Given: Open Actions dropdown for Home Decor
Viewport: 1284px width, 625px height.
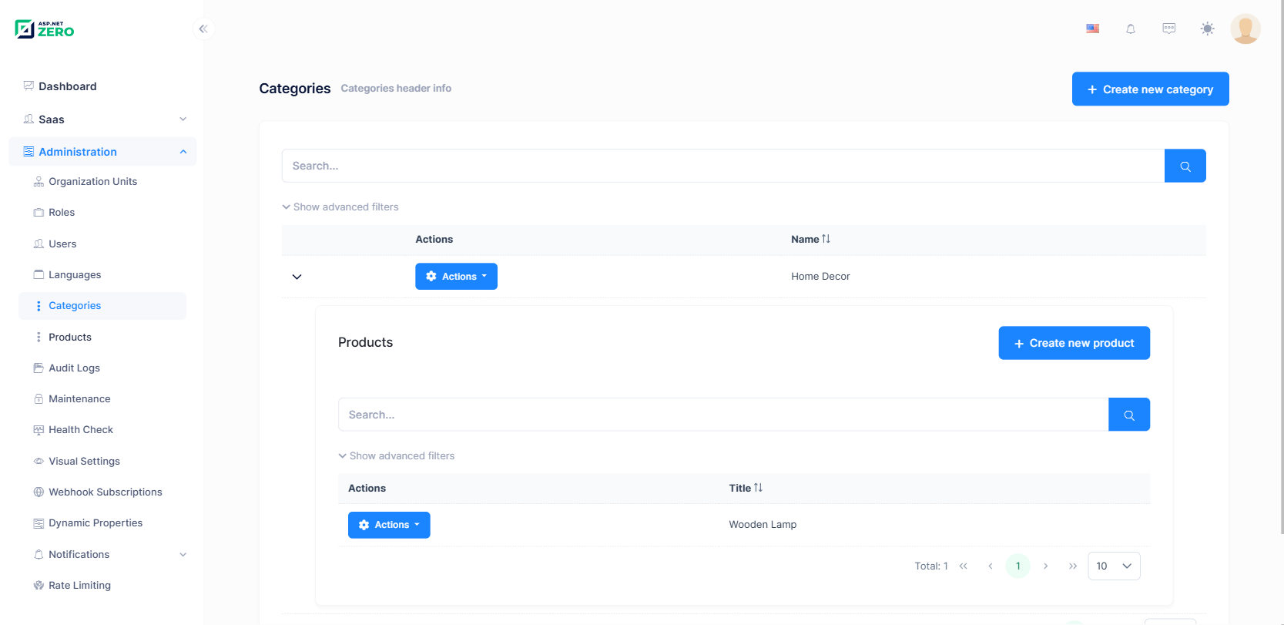Looking at the screenshot, I should pos(456,277).
